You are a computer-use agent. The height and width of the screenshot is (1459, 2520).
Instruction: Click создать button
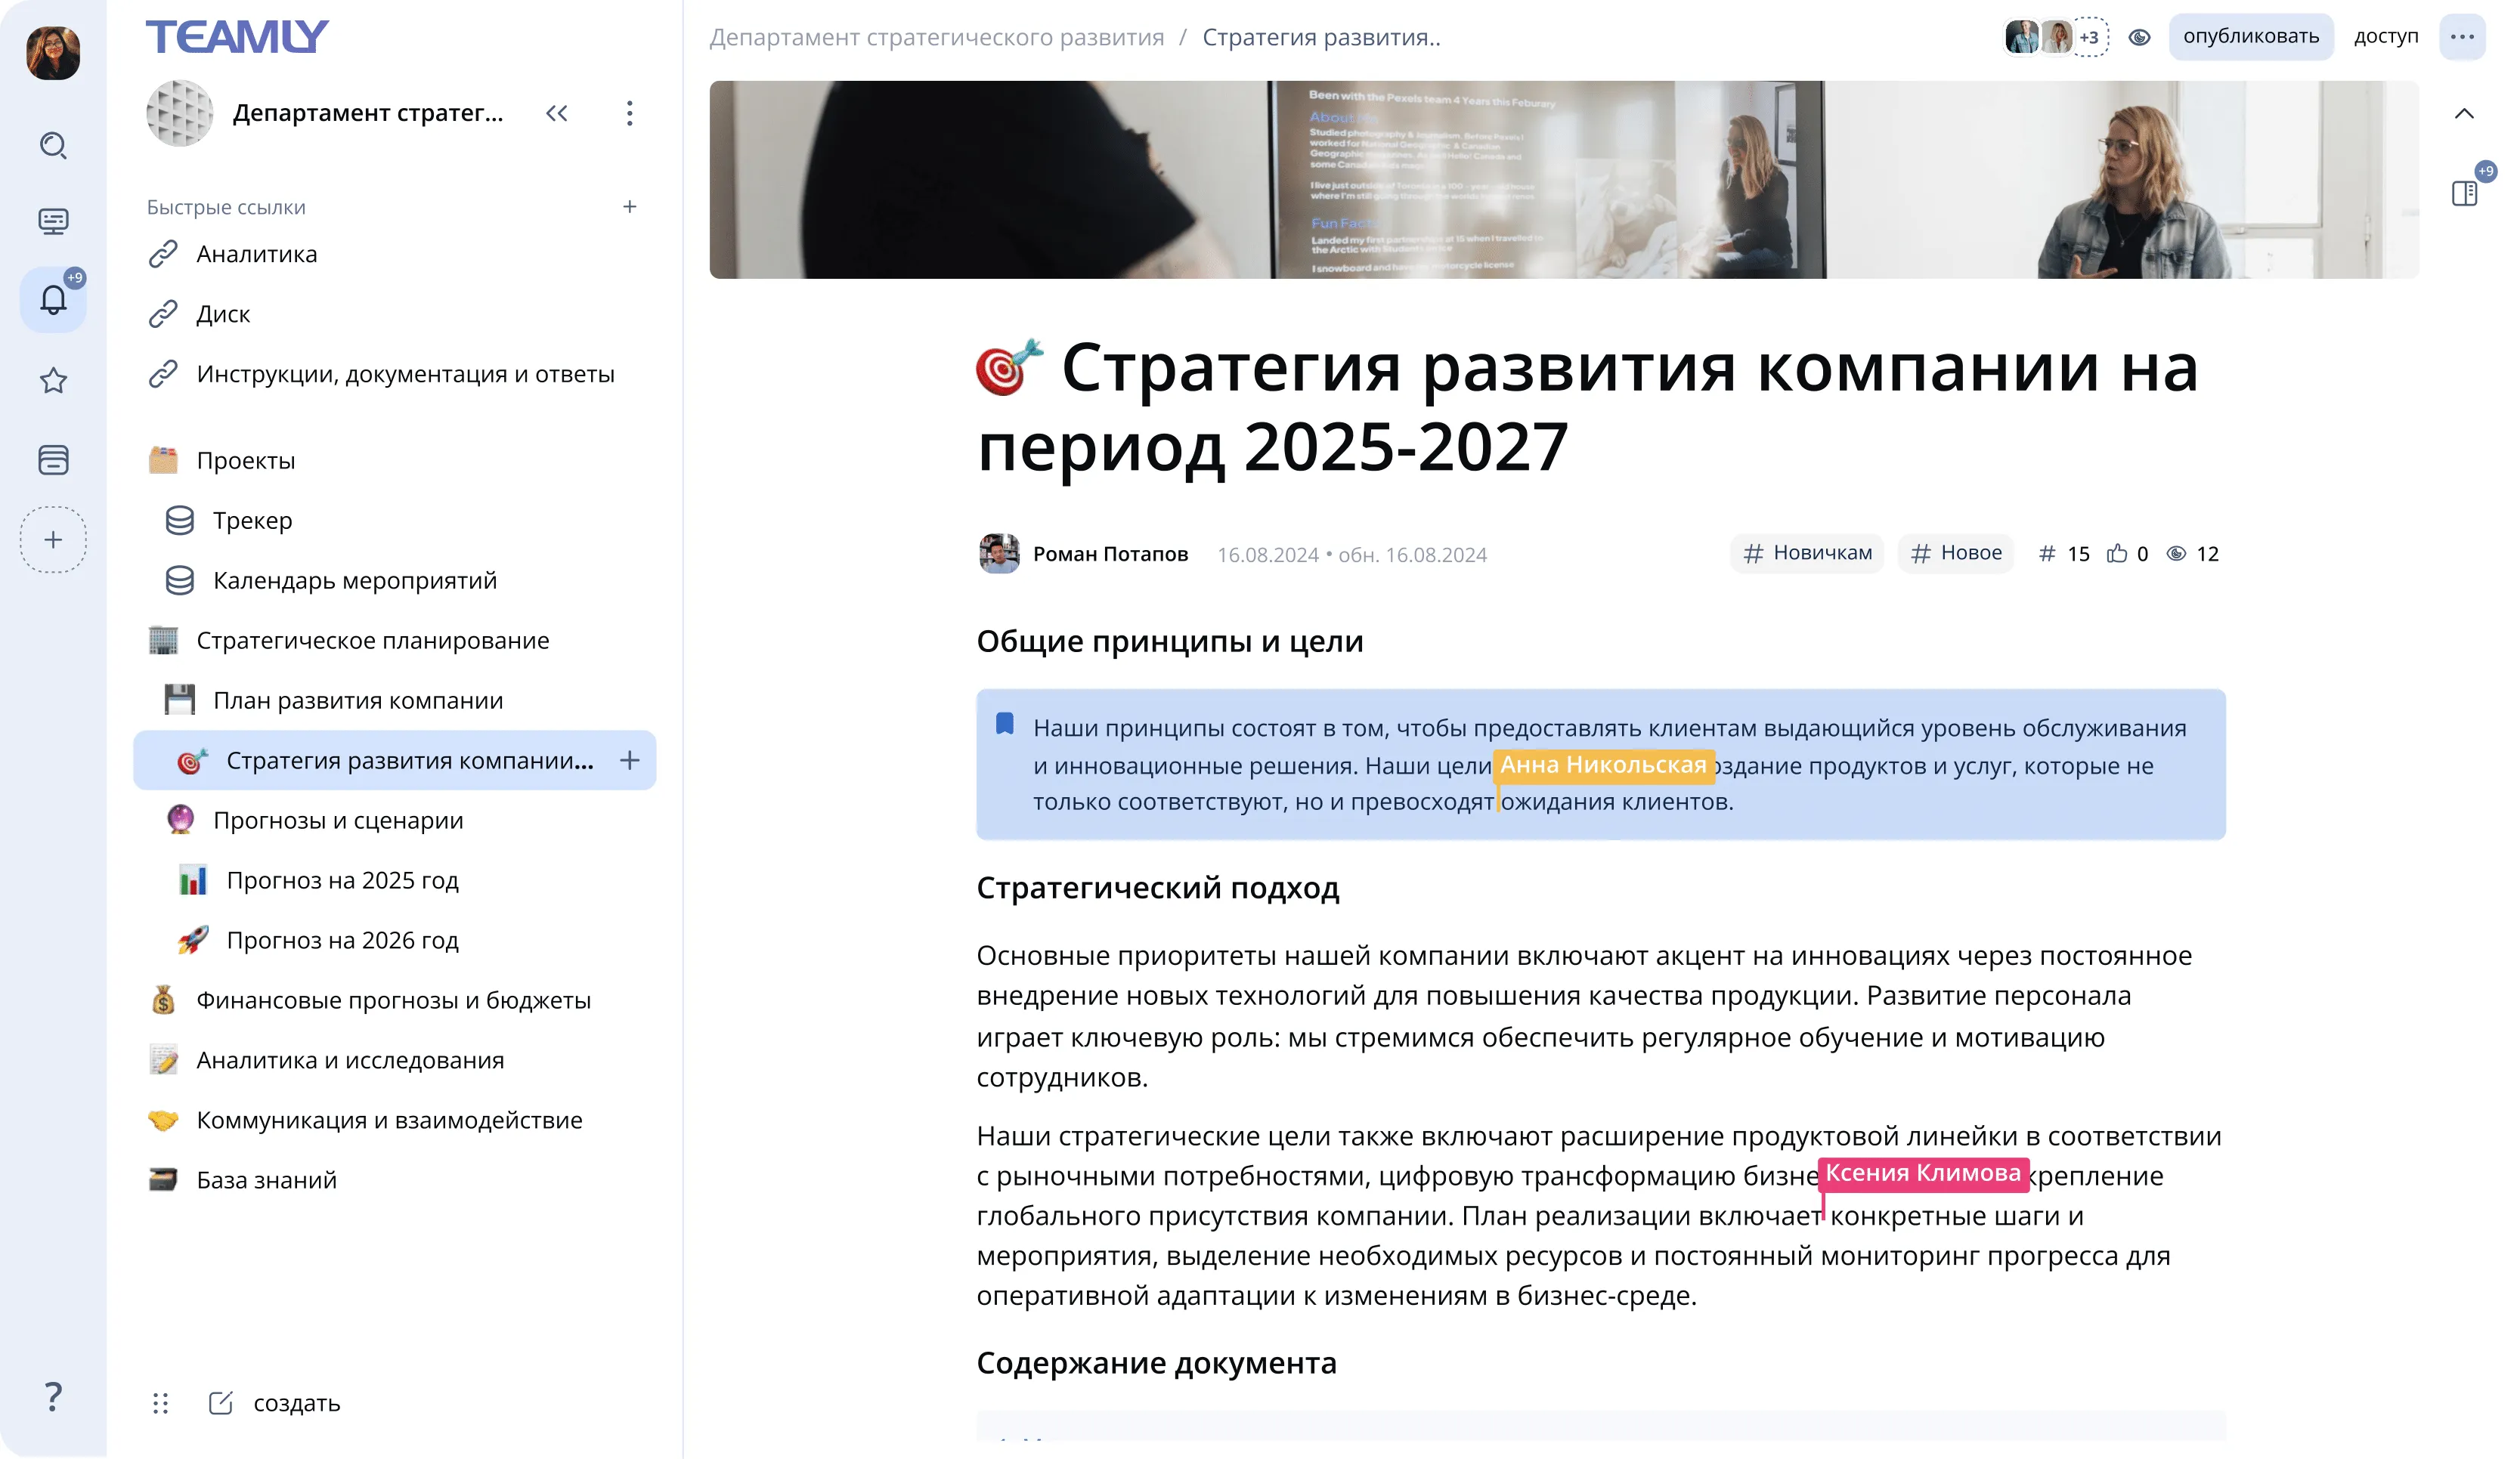click(x=275, y=1403)
